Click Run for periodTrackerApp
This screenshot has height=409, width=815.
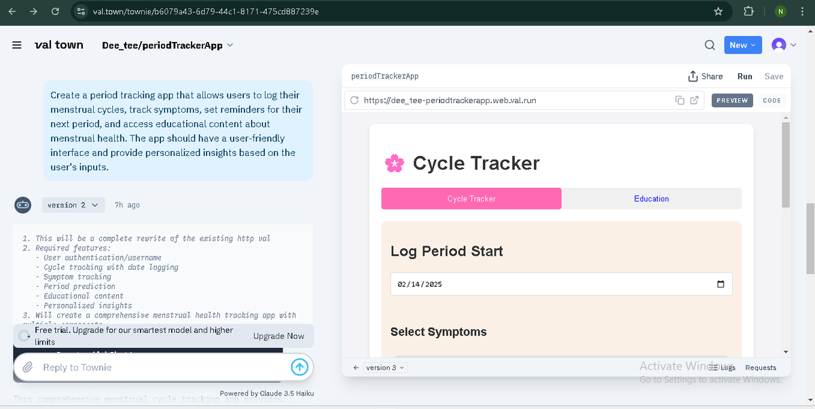click(x=744, y=77)
